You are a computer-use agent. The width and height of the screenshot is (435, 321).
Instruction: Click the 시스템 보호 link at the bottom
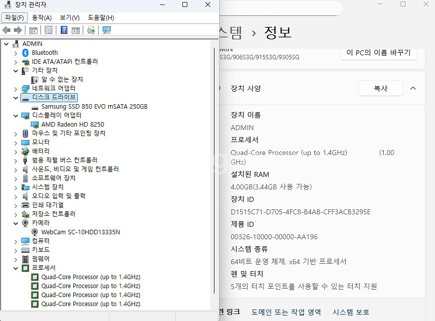tap(351, 312)
